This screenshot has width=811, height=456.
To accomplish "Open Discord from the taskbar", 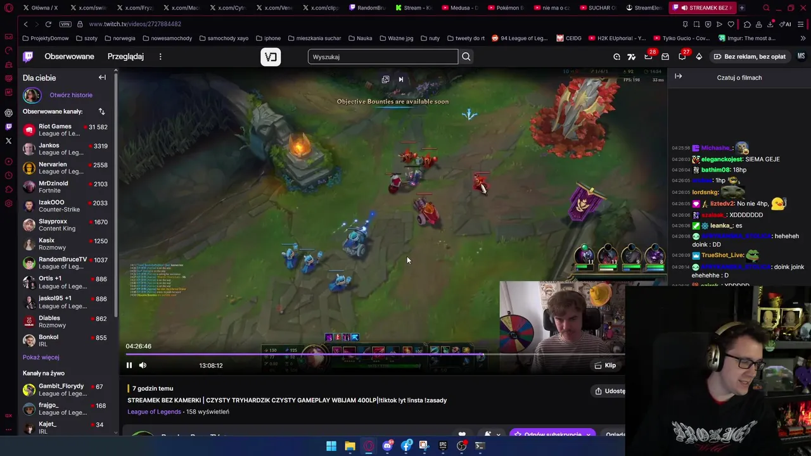I will tap(387, 446).
